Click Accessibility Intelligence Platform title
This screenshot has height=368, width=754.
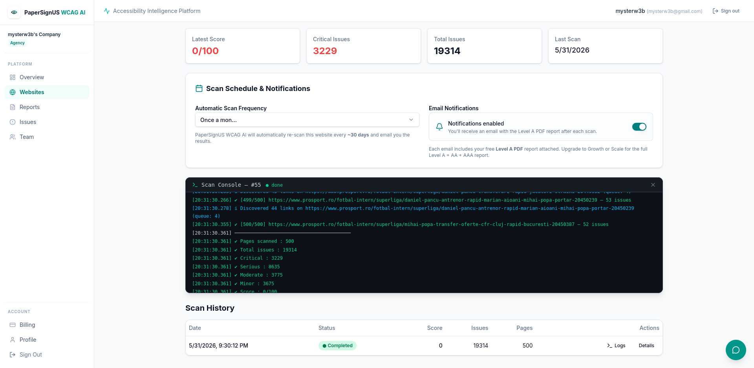tap(157, 11)
